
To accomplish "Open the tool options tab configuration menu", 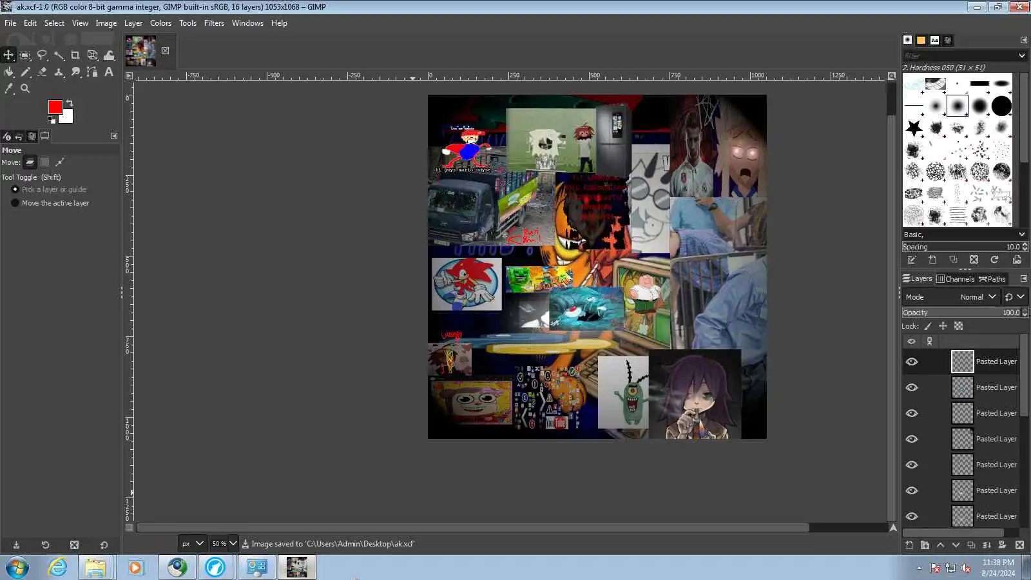I will (114, 136).
